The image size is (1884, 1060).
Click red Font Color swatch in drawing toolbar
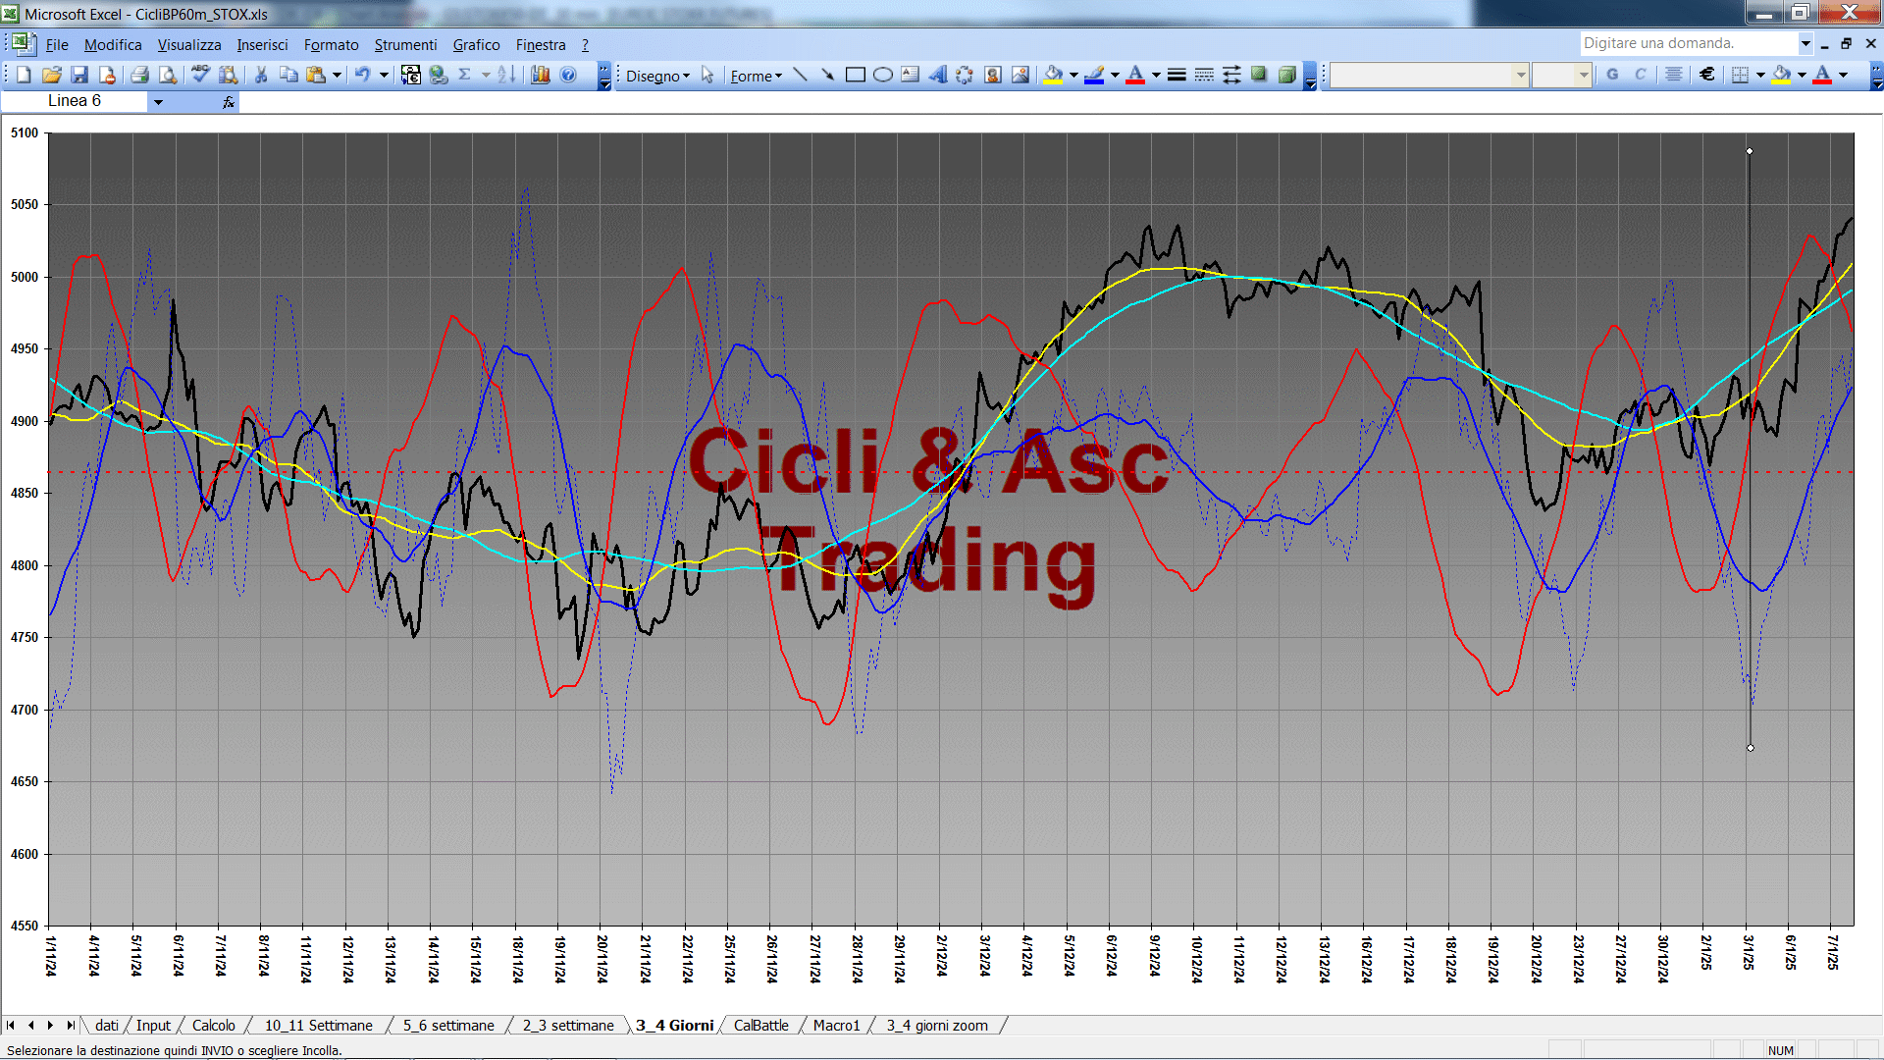(1135, 76)
